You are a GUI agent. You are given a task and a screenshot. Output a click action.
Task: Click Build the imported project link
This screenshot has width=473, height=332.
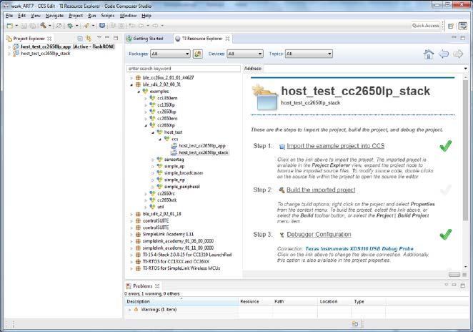[321, 190]
